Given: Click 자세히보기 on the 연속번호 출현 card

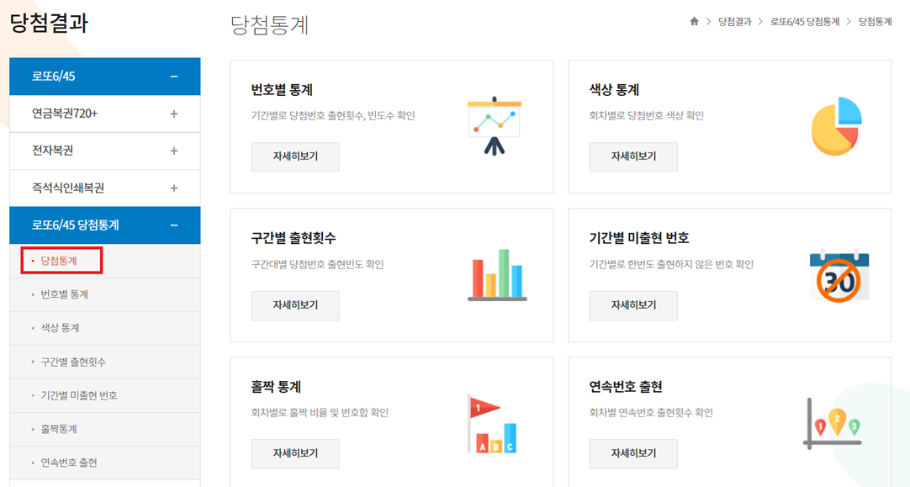Looking at the screenshot, I should pyautogui.click(x=633, y=454).
